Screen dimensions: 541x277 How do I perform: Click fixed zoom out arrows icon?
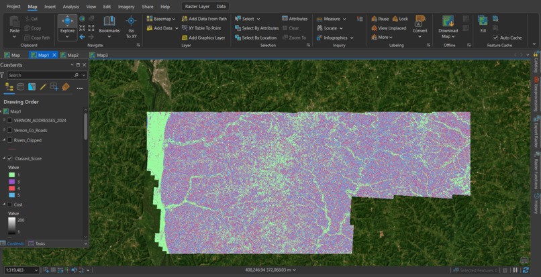click(91, 28)
